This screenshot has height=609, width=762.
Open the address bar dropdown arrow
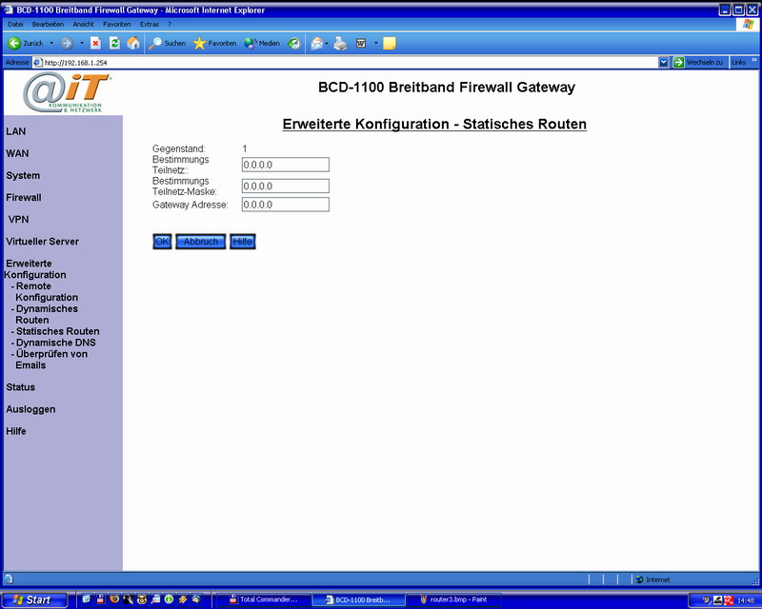point(663,62)
